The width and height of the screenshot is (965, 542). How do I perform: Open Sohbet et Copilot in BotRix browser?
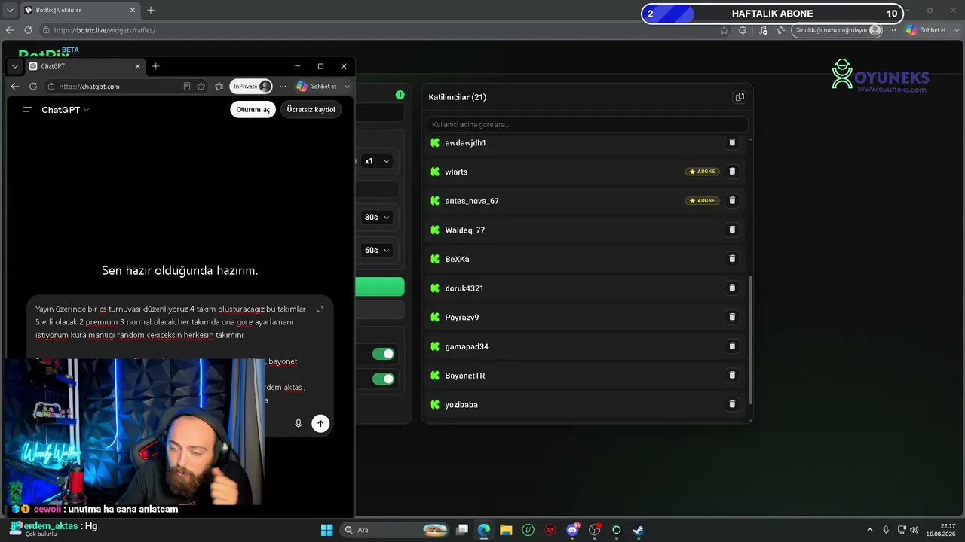click(x=926, y=30)
